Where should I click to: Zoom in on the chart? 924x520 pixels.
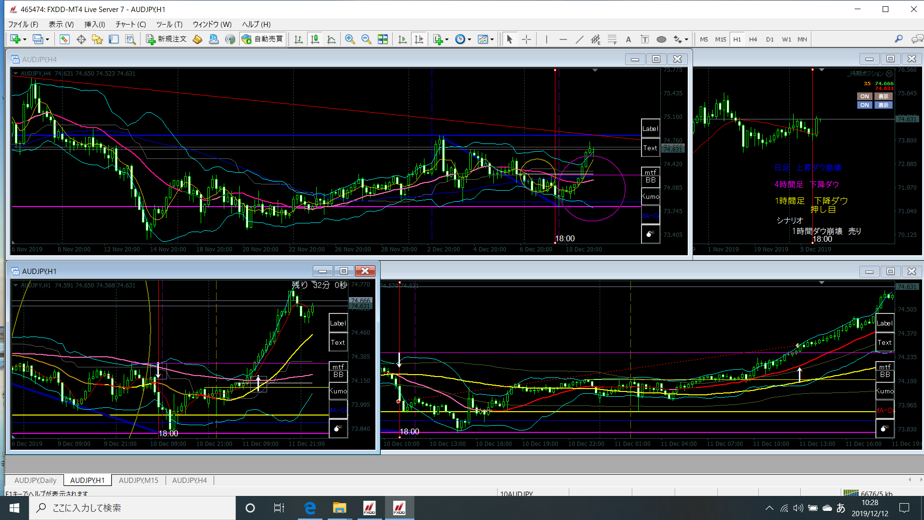350,39
